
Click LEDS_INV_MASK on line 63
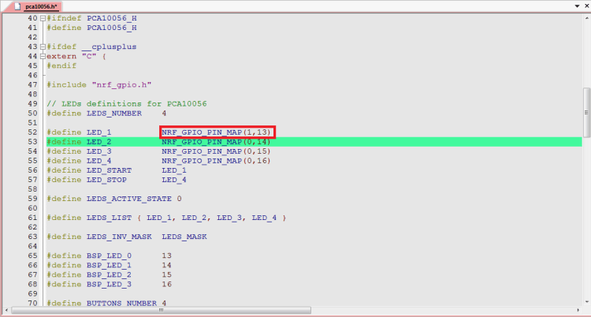(119, 237)
